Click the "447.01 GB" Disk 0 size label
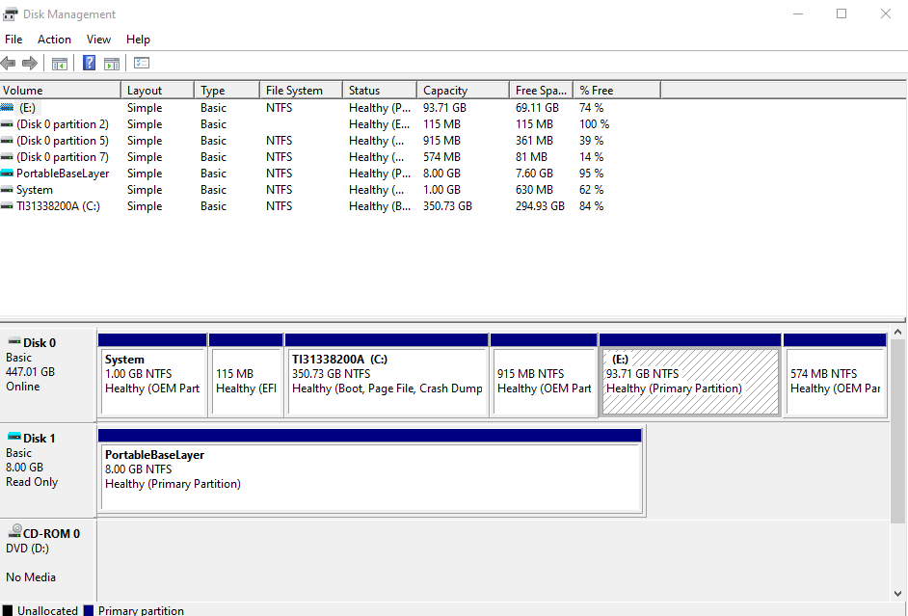 point(30,372)
